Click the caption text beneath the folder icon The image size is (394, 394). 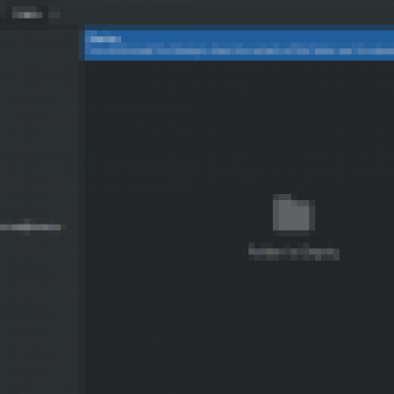point(294,252)
